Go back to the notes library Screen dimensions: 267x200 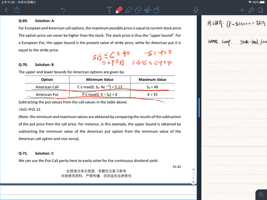6,10
